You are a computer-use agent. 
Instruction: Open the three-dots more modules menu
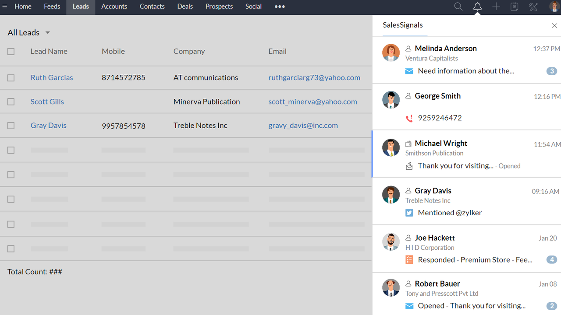point(280,7)
